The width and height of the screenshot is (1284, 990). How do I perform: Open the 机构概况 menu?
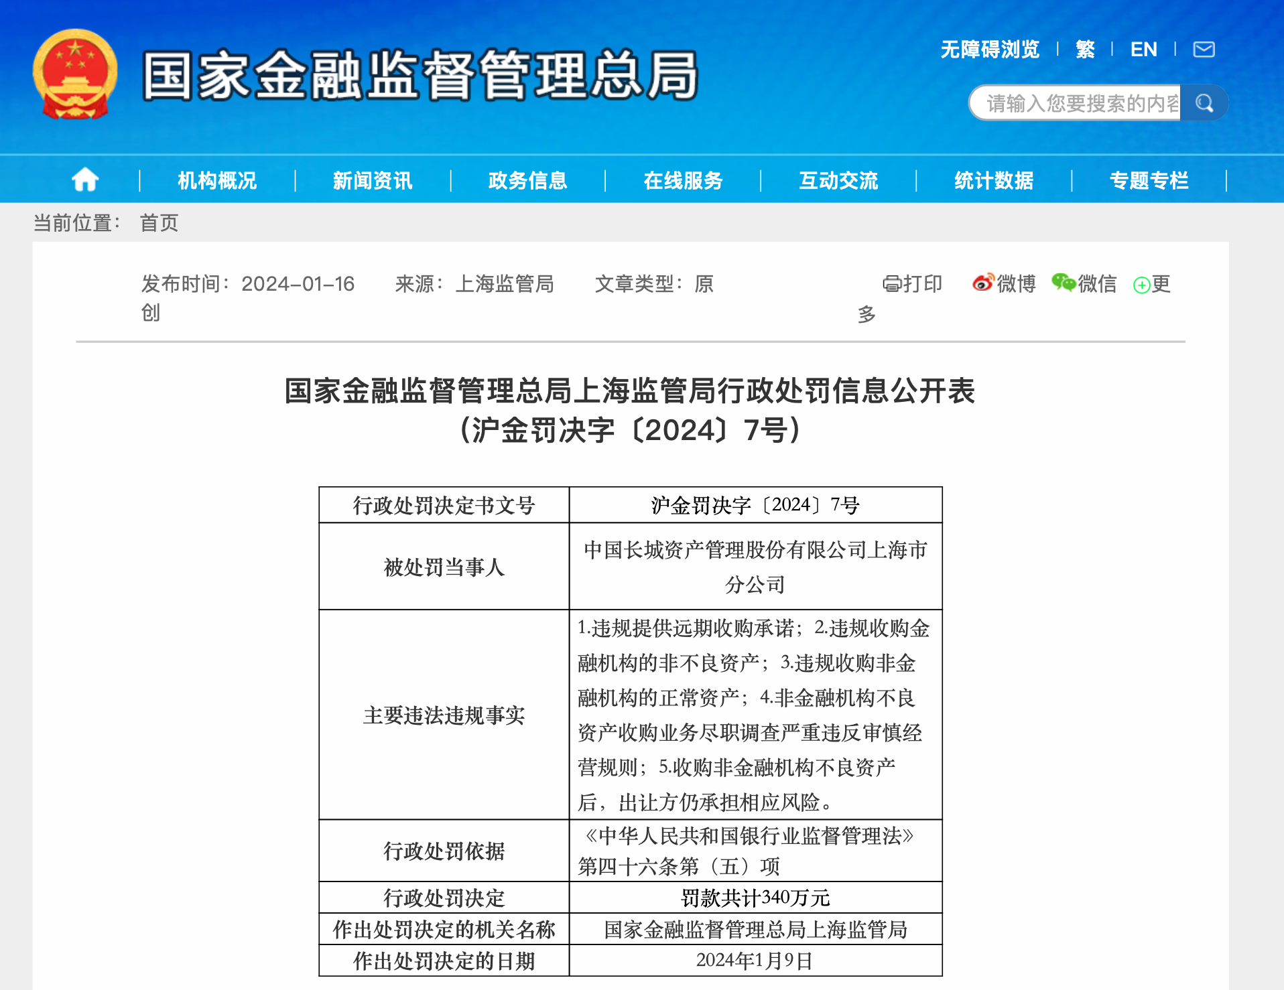[x=217, y=180]
